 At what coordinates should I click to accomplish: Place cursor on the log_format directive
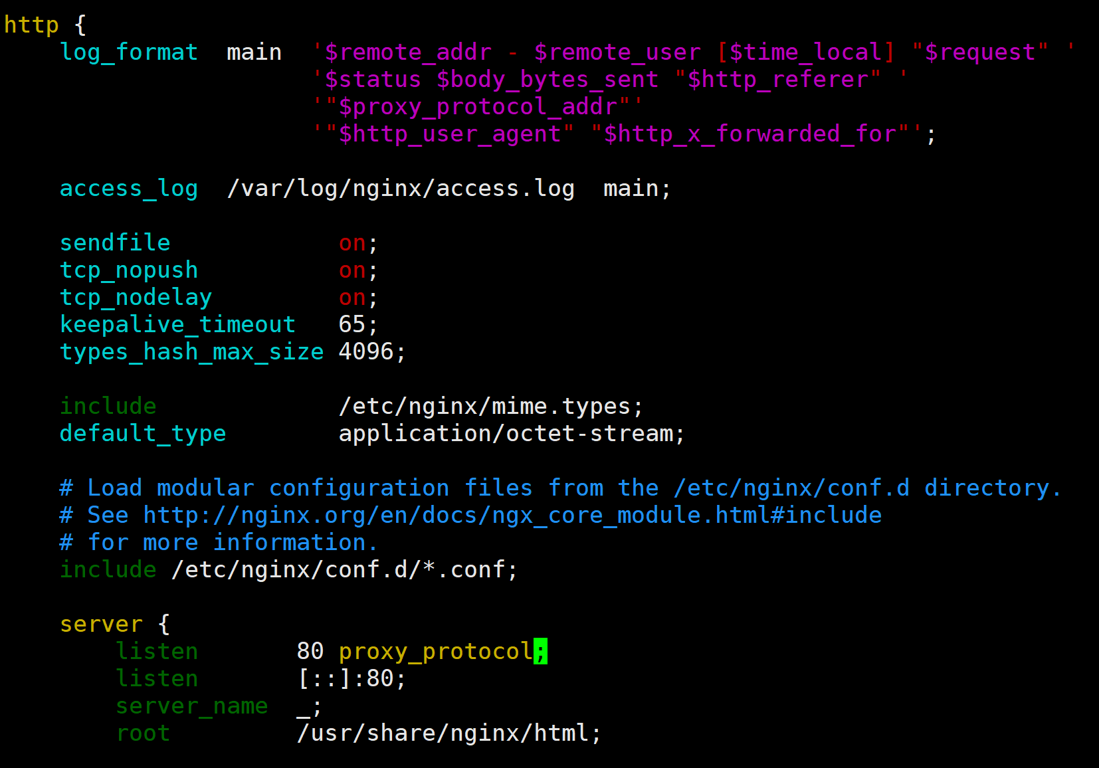point(129,52)
